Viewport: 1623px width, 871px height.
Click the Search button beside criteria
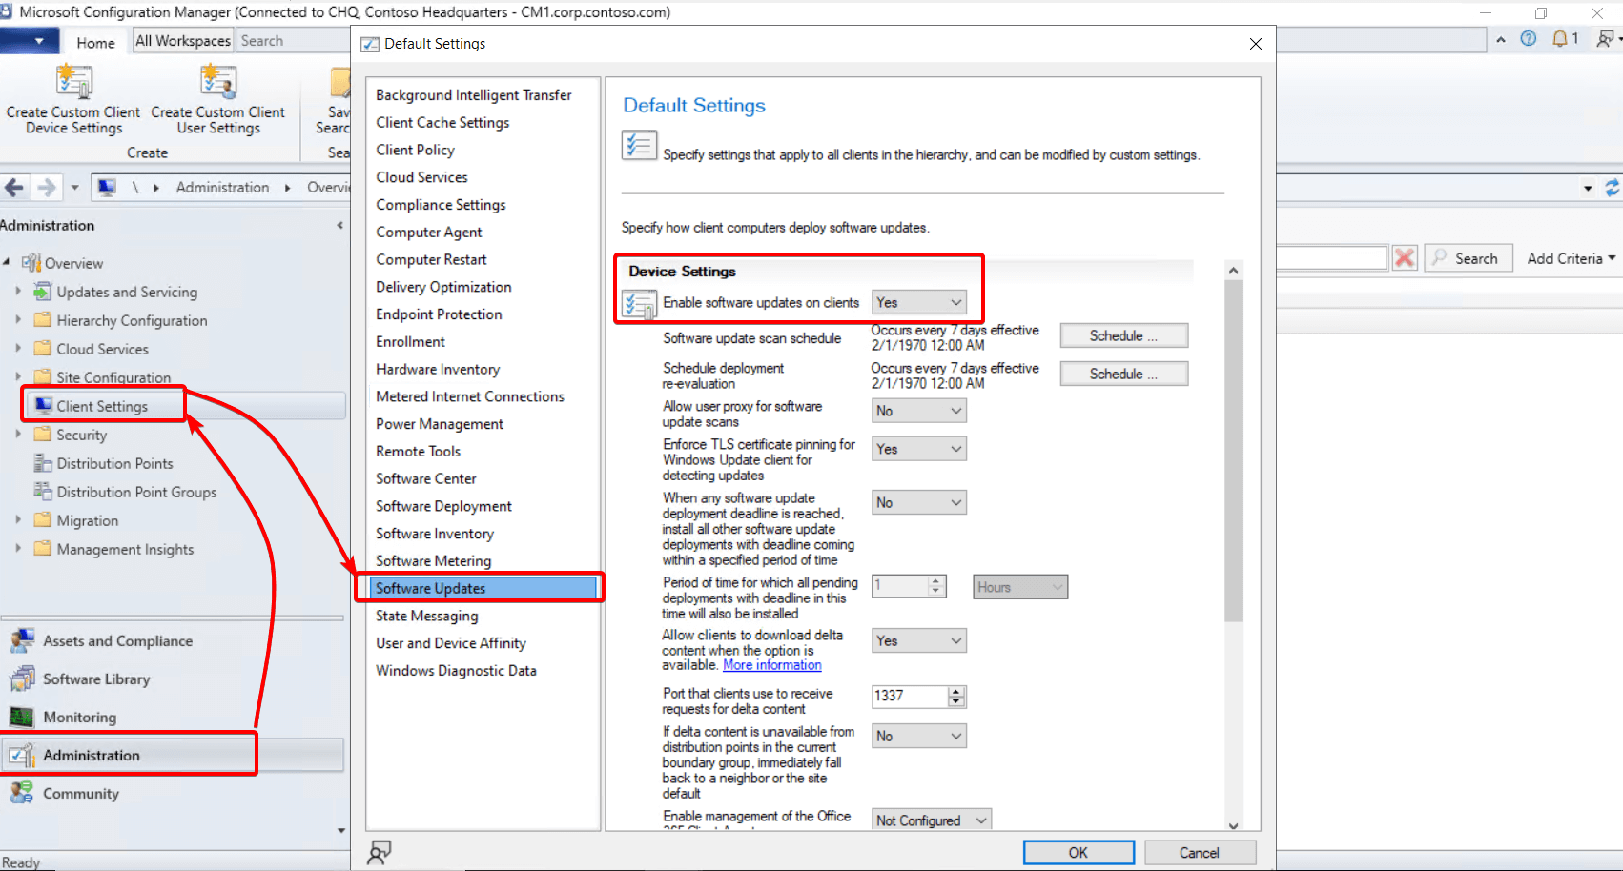1468,258
